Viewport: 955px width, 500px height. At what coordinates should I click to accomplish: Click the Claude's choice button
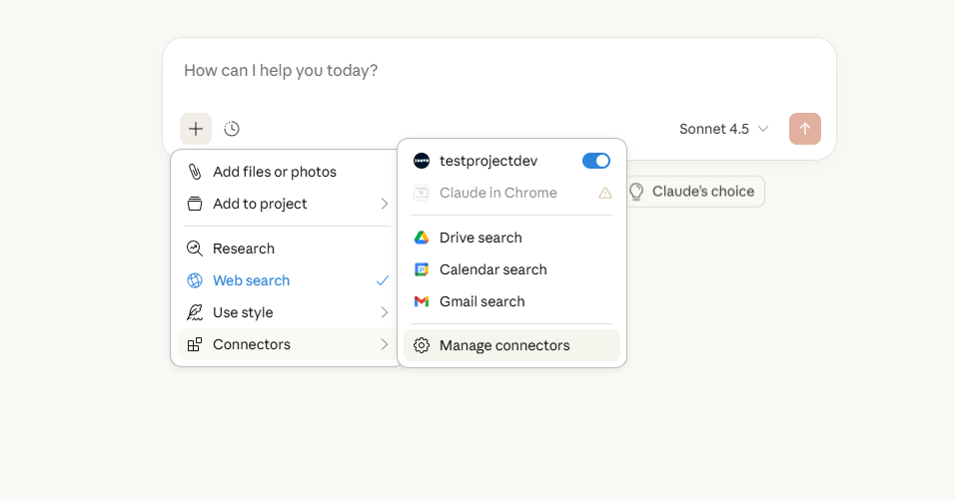[691, 192]
